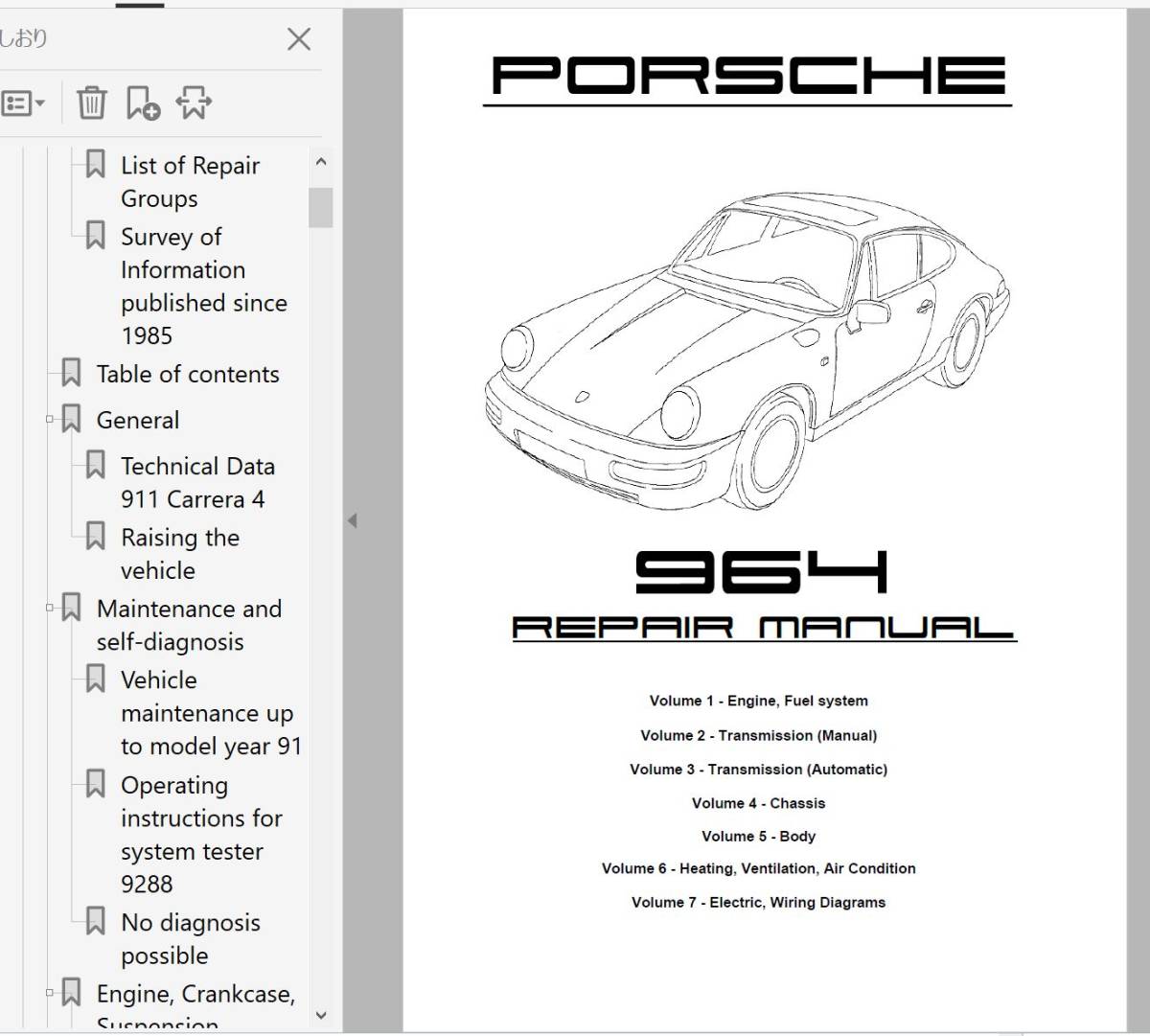Open 'Technical Data 911 Carrera 4' bookmark
This screenshot has width=1150, height=1036.
(x=197, y=482)
